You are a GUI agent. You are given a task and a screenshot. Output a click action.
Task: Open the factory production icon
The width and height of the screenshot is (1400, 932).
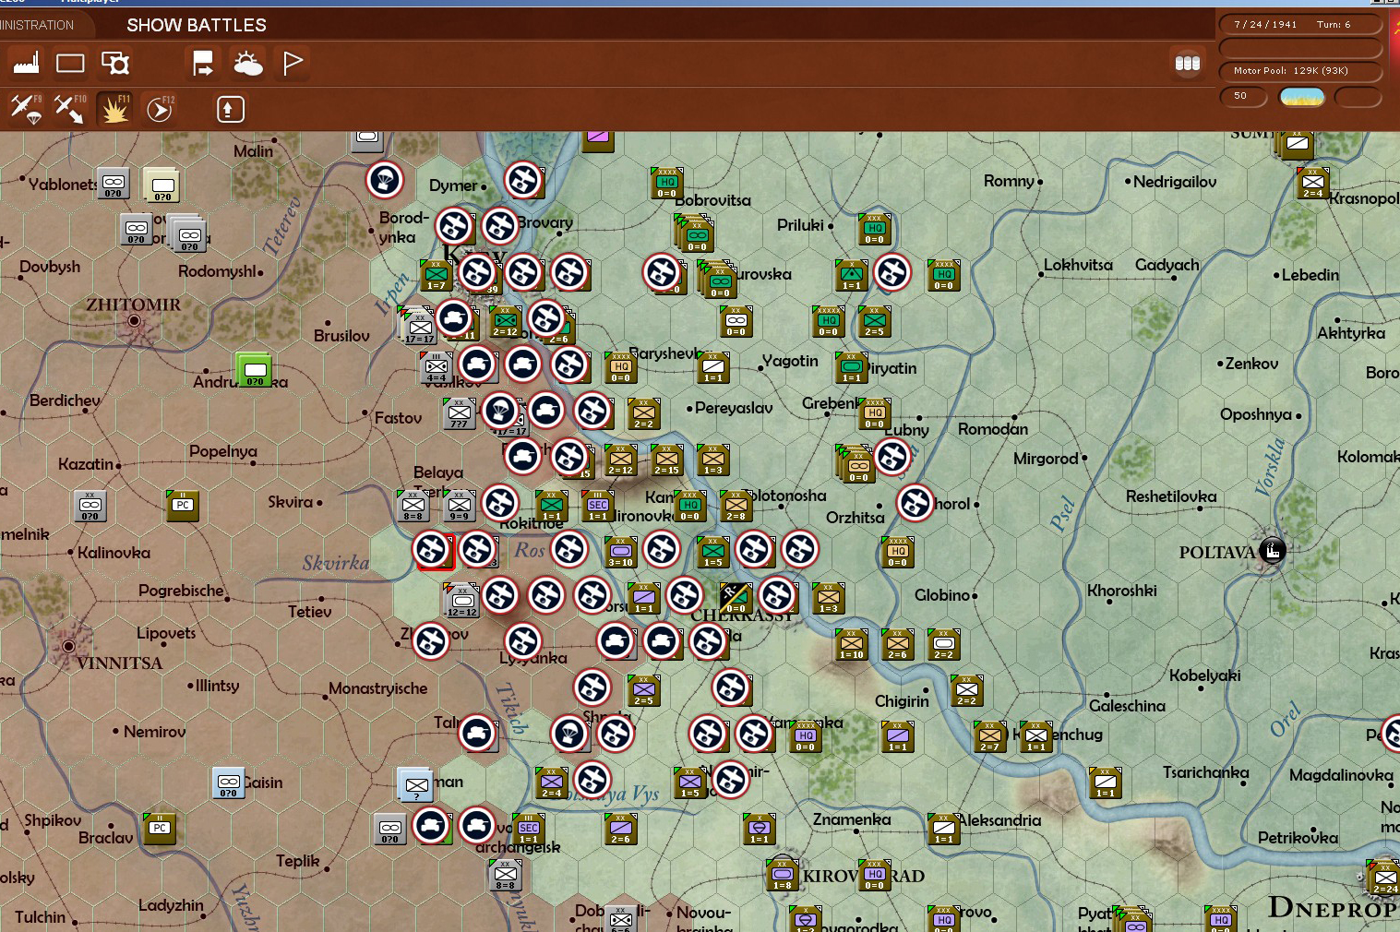coord(26,63)
